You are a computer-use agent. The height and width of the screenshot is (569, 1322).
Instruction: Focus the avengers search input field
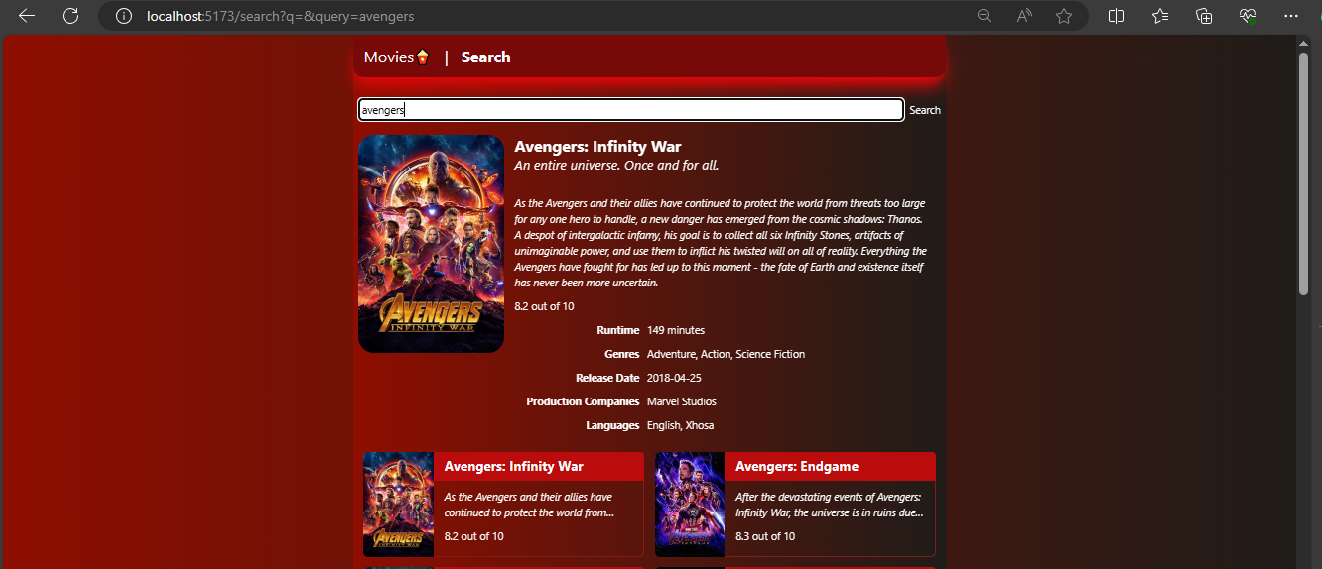(x=631, y=110)
